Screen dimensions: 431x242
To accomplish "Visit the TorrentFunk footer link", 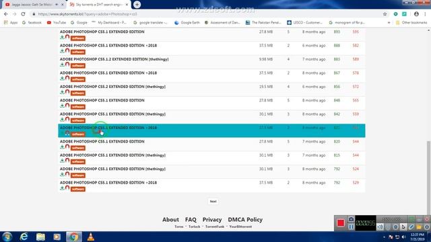I will 215,227.
